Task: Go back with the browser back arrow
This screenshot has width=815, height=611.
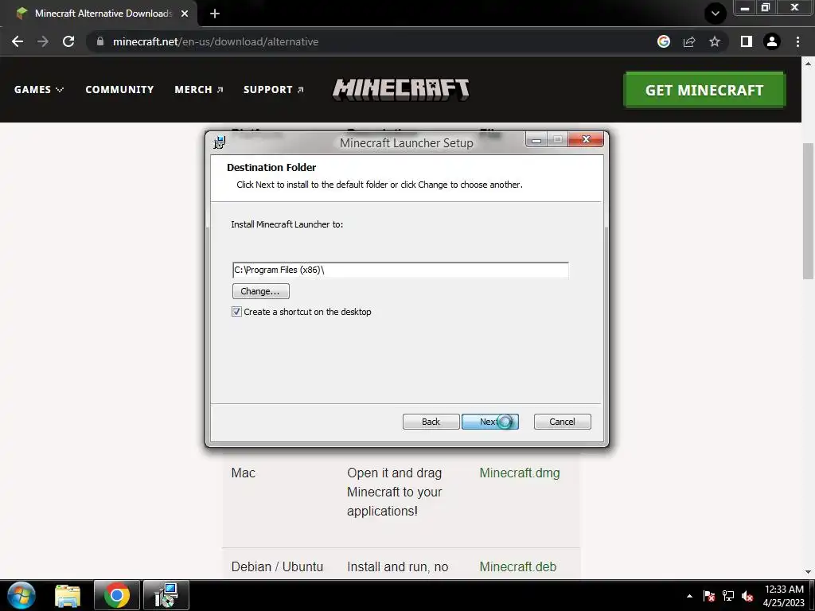Action: 18,41
